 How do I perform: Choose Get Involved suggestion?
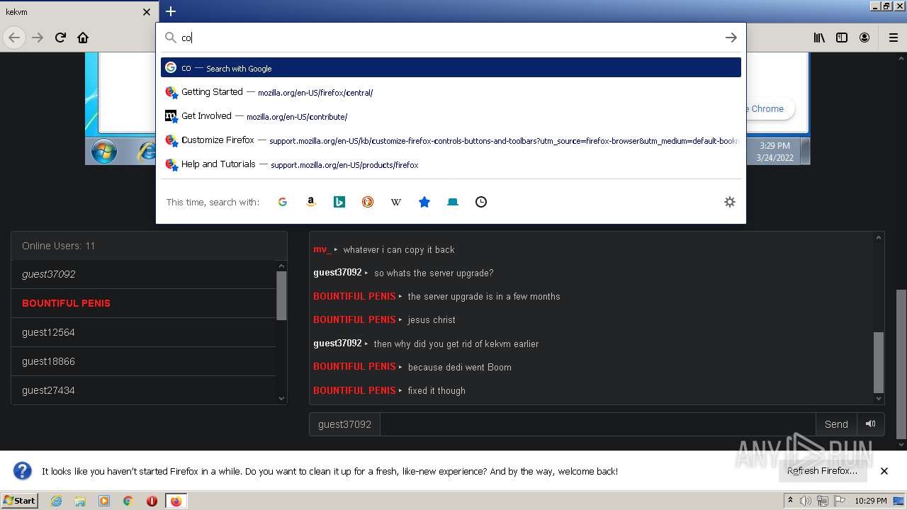click(451, 116)
